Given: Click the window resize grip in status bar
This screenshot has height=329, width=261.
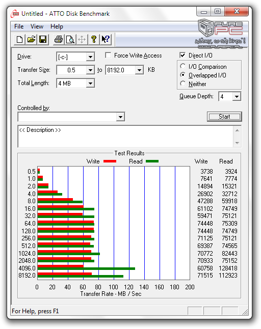Looking at the screenshot, I should pyautogui.click(x=245, y=312).
